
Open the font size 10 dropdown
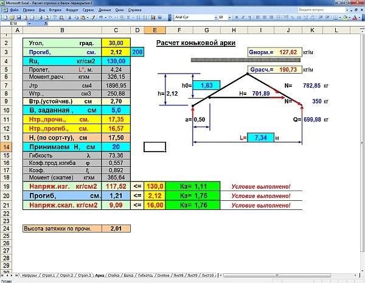230,18
